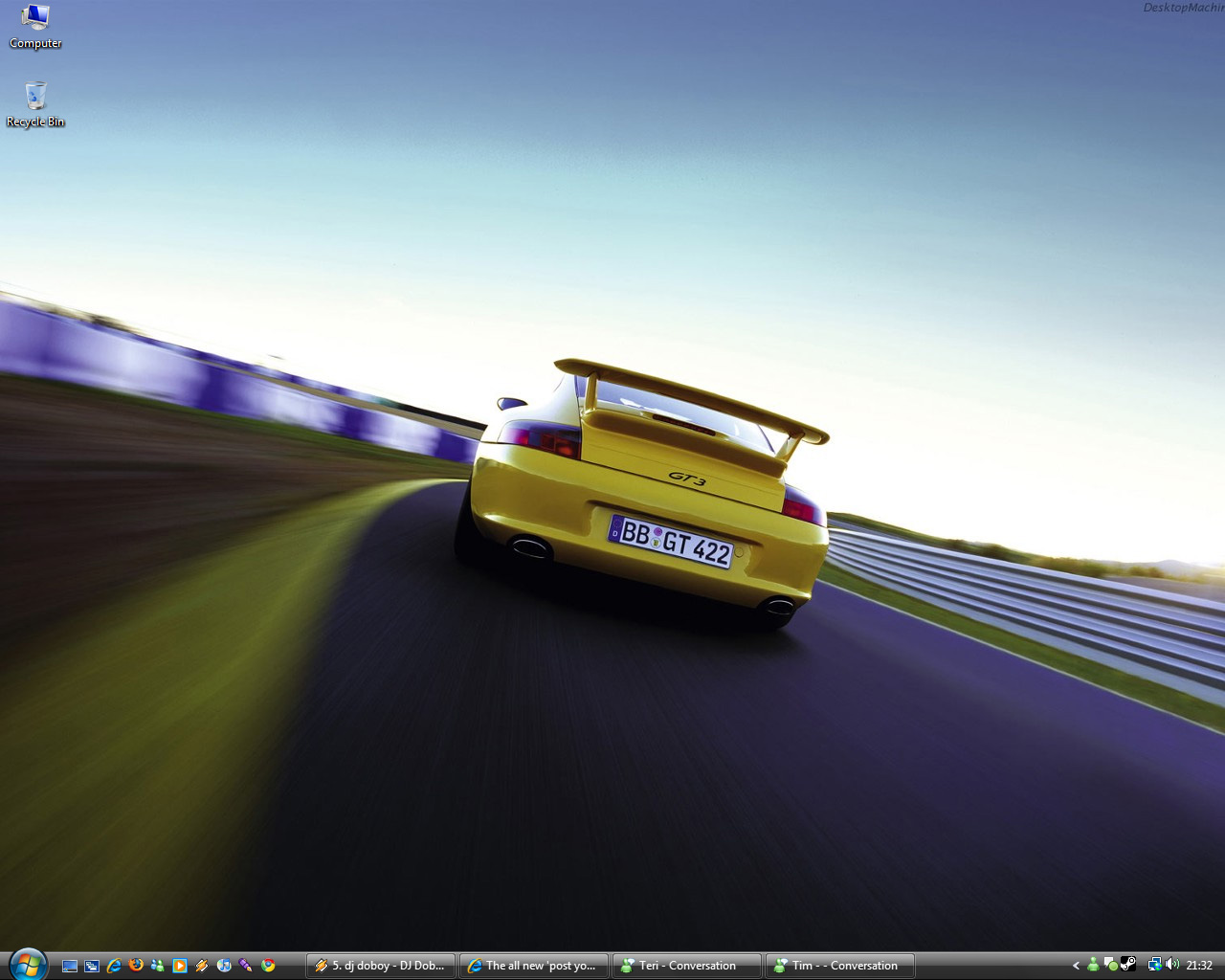Screen dimensions: 1225x980
Task: Launch Firefox from Quick Launch
Action: (136, 966)
